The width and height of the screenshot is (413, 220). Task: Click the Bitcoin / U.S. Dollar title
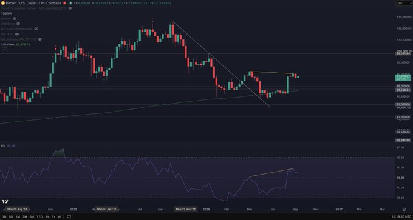(x=21, y=3)
